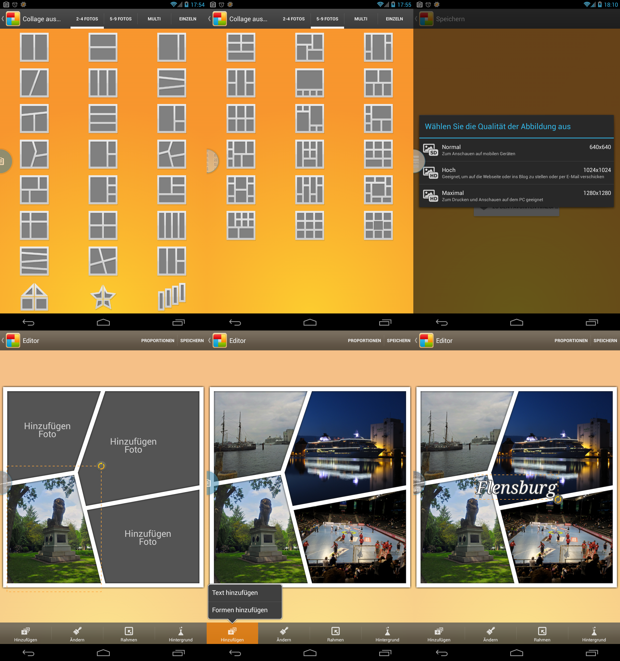Viewport: 620px width, 661px height.
Task: Choose 'Formen hinzufügen' from the popup menu
Action: pos(245,610)
